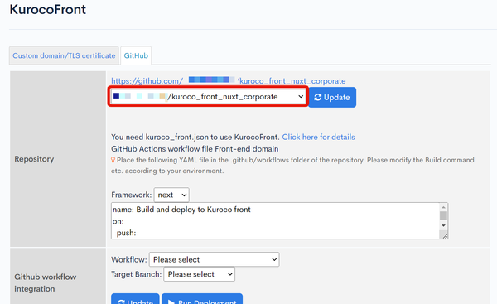Screen dimensions: 497x304
Task: Click the 'KurocoFront' page heading
Action: [48, 9]
